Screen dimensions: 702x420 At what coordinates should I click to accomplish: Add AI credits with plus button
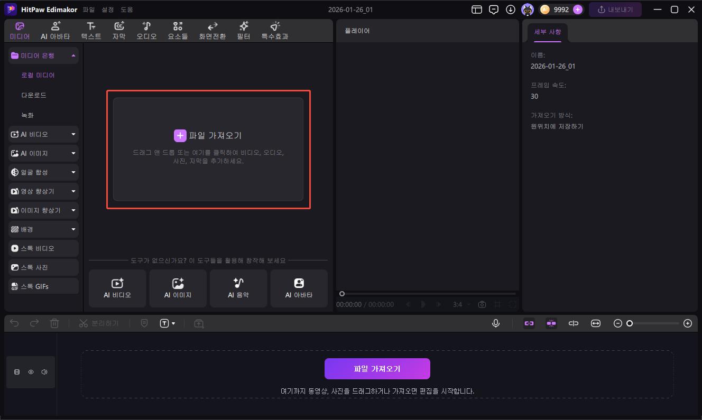(578, 10)
